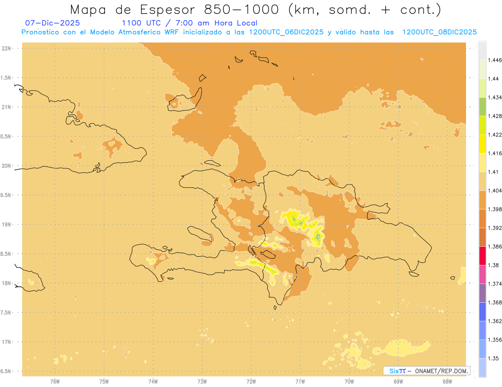Pick the pink swatch between 1.374 and 1.38

pyautogui.click(x=482, y=275)
